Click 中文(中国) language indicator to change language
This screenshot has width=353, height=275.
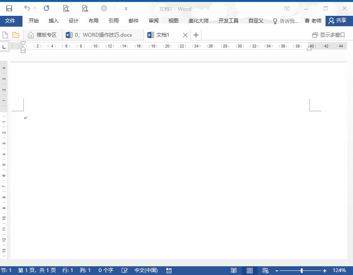146,270
